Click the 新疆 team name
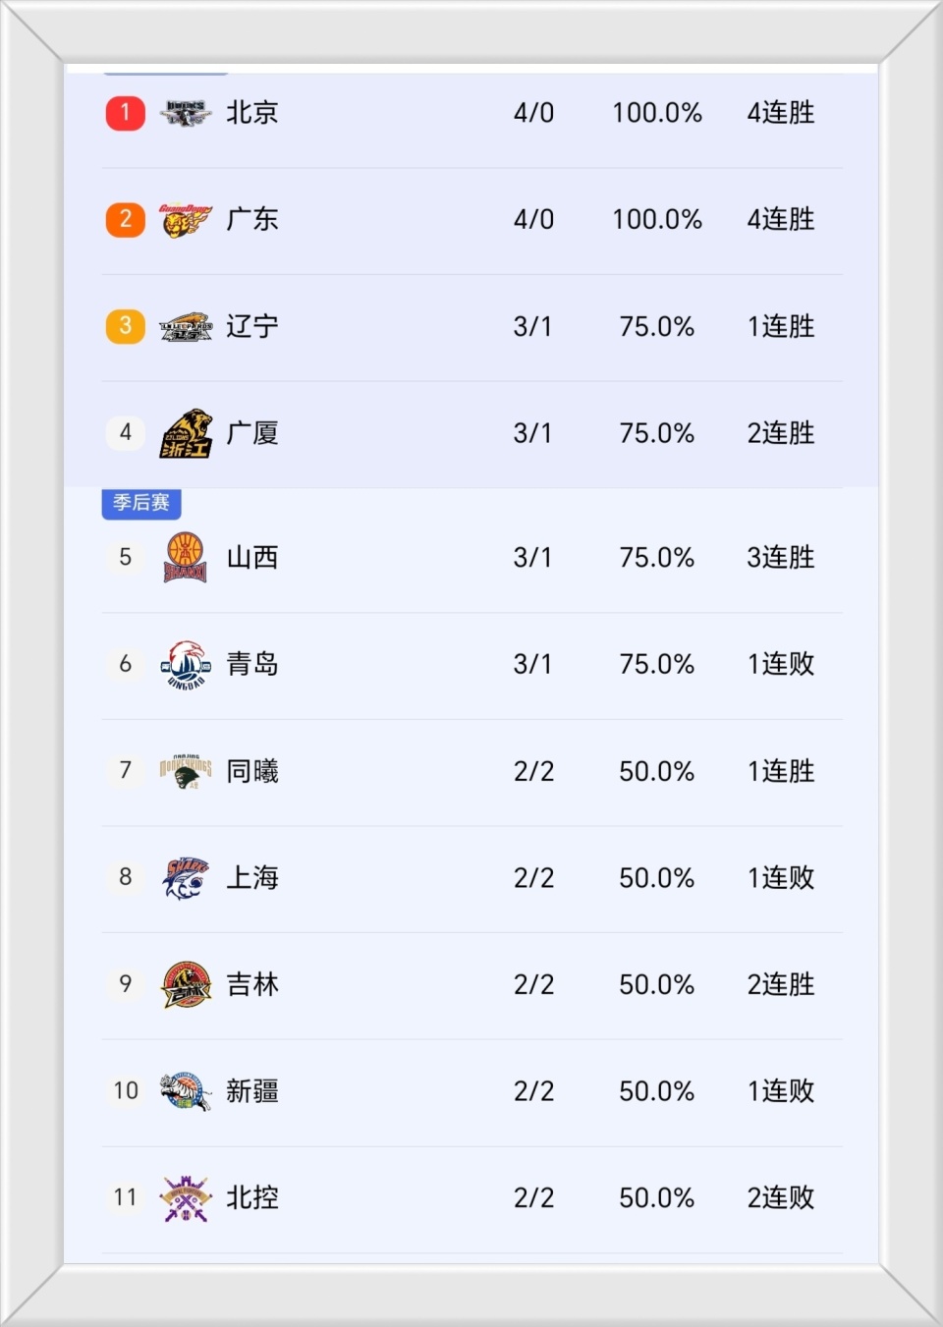 click(x=252, y=1090)
